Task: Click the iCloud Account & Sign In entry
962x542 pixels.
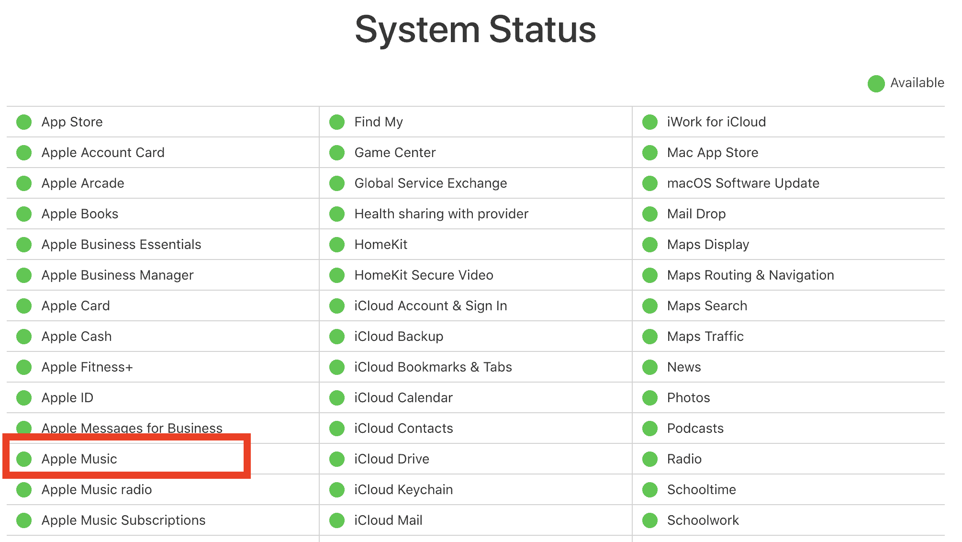Action: pos(430,306)
